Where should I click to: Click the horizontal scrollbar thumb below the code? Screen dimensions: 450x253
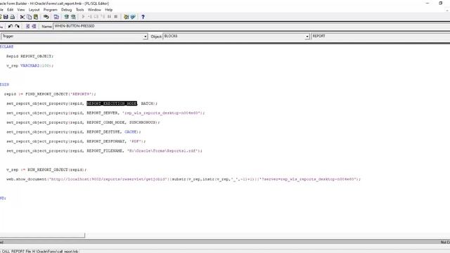coord(42,235)
